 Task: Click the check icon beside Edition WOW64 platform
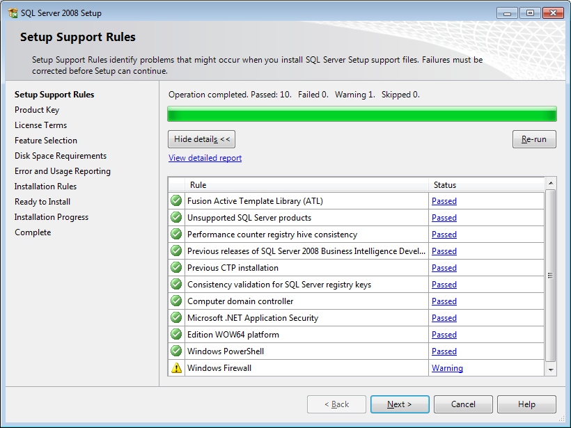point(176,335)
